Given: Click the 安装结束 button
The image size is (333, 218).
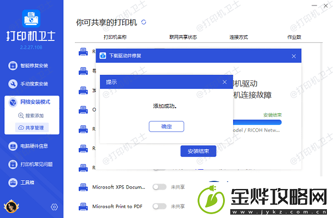Looking at the screenshot, I should [x=198, y=151].
